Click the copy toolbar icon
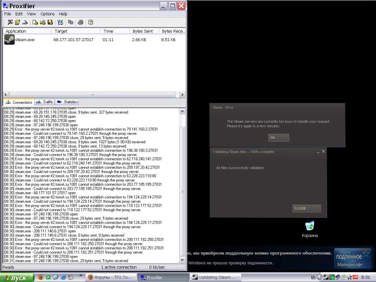Image resolution: width=376 pixels, height=282 pixels. coord(70,22)
